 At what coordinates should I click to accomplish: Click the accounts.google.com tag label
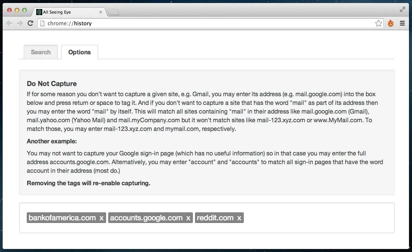[x=146, y=218]
